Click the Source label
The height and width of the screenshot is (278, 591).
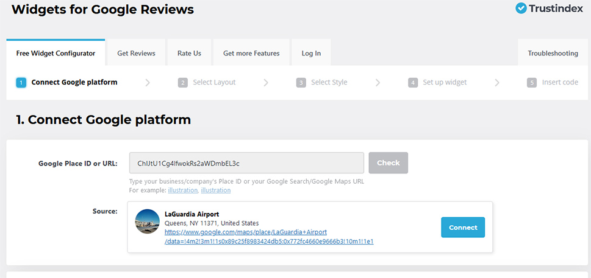tap(105, 211)
